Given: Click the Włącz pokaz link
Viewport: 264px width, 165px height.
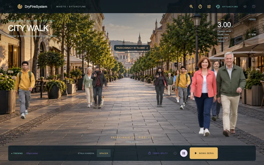Looking at the screenshot, I should pyautogui.click(x=32, y=153).
